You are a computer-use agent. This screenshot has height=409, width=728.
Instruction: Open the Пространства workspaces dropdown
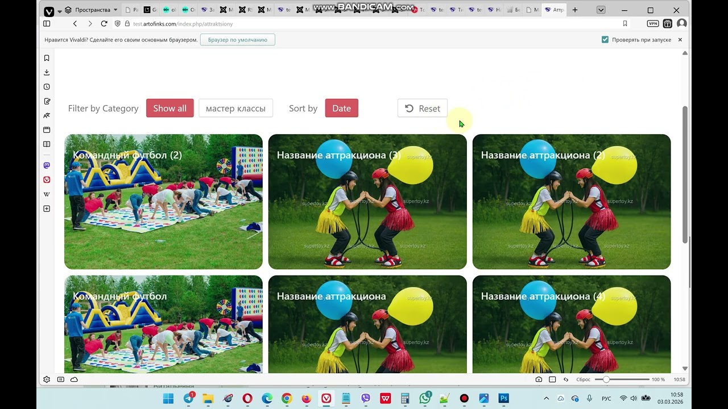click(91, 10)
